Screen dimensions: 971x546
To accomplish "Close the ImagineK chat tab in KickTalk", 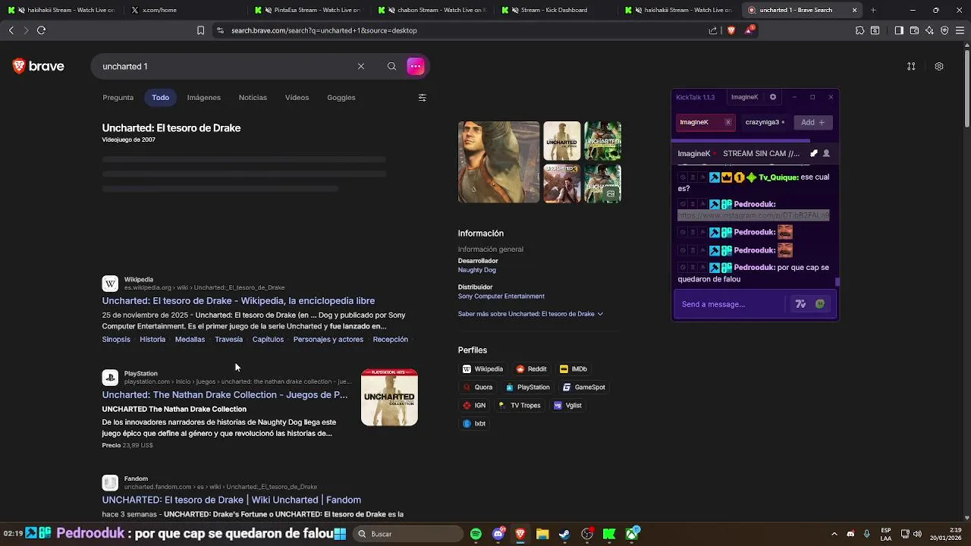I will 728,122.
